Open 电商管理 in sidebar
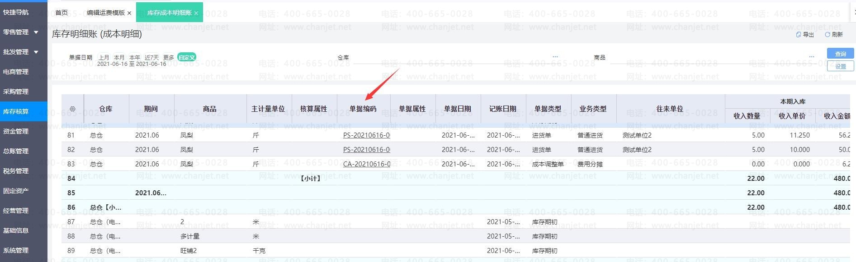856x262 pixels. 16,72
